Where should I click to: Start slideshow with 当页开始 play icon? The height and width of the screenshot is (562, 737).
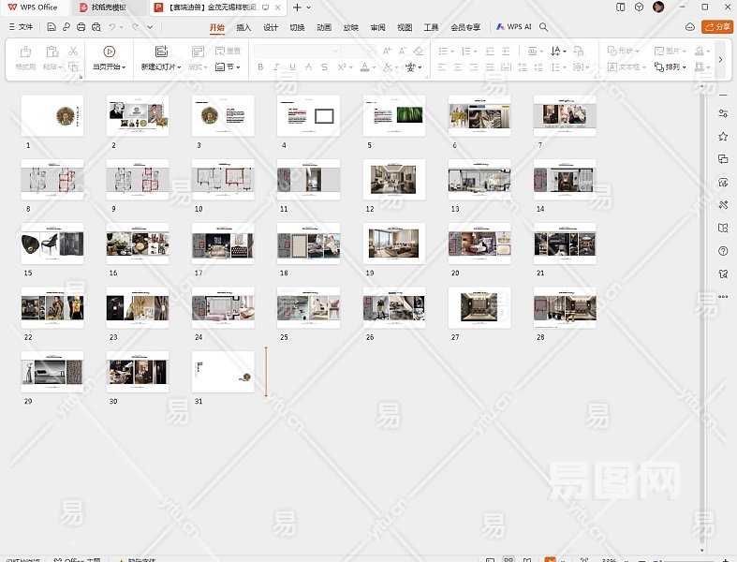tap(109, 52)
